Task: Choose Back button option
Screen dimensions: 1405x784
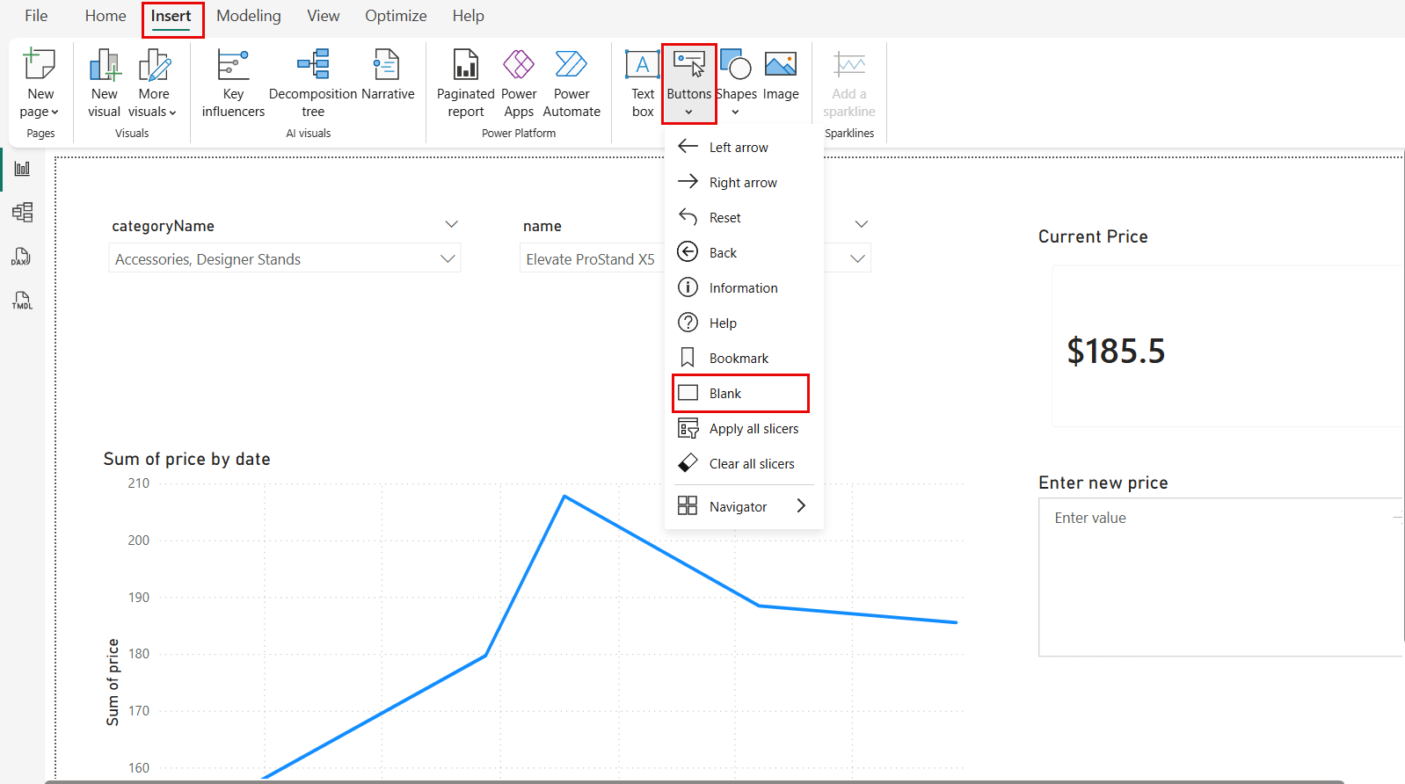Action: [x=744, y=252]
